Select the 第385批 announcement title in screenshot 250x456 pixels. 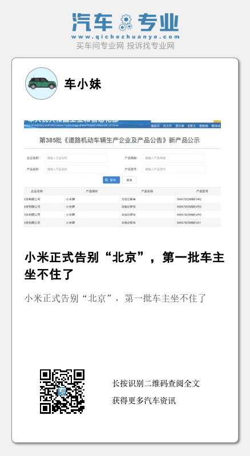120,140
